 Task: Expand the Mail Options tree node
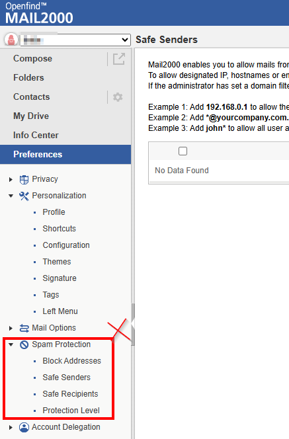coord(11,328)
